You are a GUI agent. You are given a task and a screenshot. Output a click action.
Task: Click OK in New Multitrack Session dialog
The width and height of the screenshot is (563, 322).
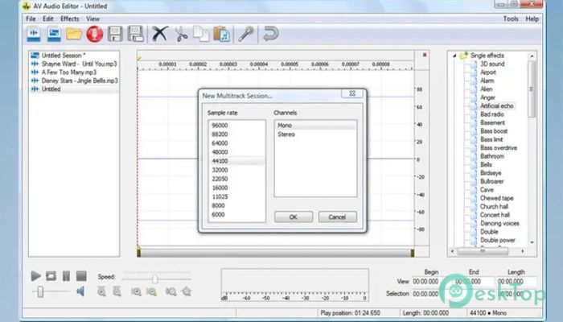click(294, 217)
